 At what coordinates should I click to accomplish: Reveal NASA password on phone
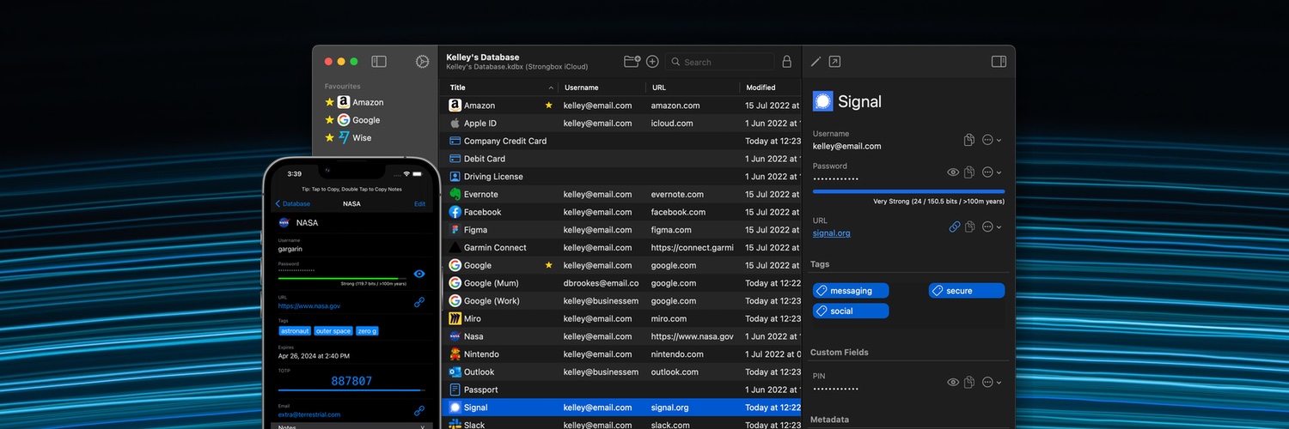(419, 274)
